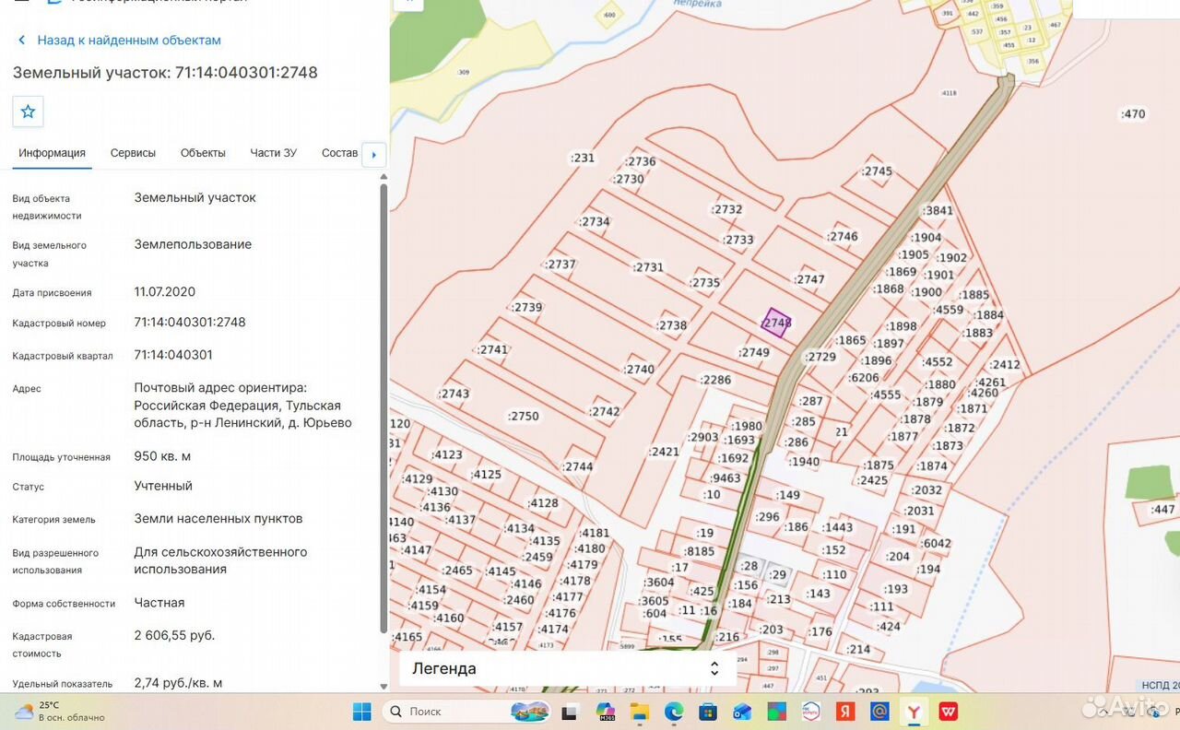The height and width of the screenshot is (730, 1180).
Task: Select parcel :2747 on the map
Action: pos(809,279)
